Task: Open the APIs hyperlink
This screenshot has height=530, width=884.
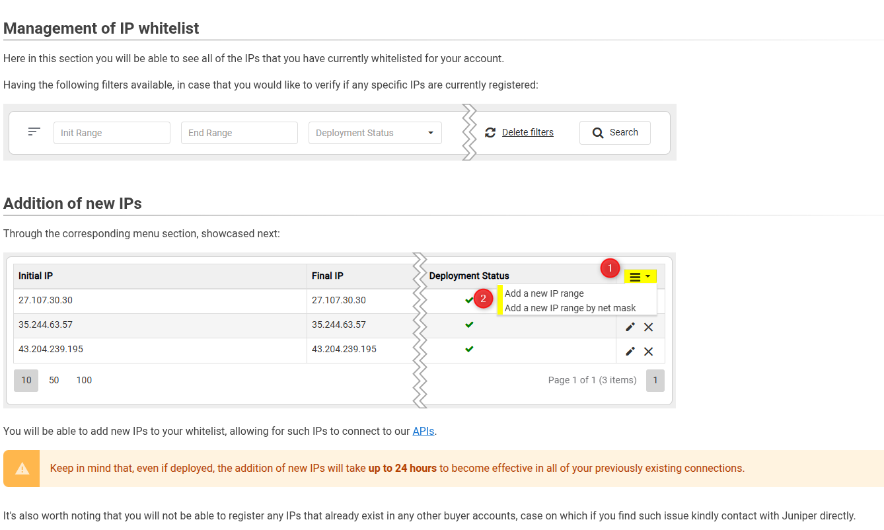Action: tap(423, 432)
